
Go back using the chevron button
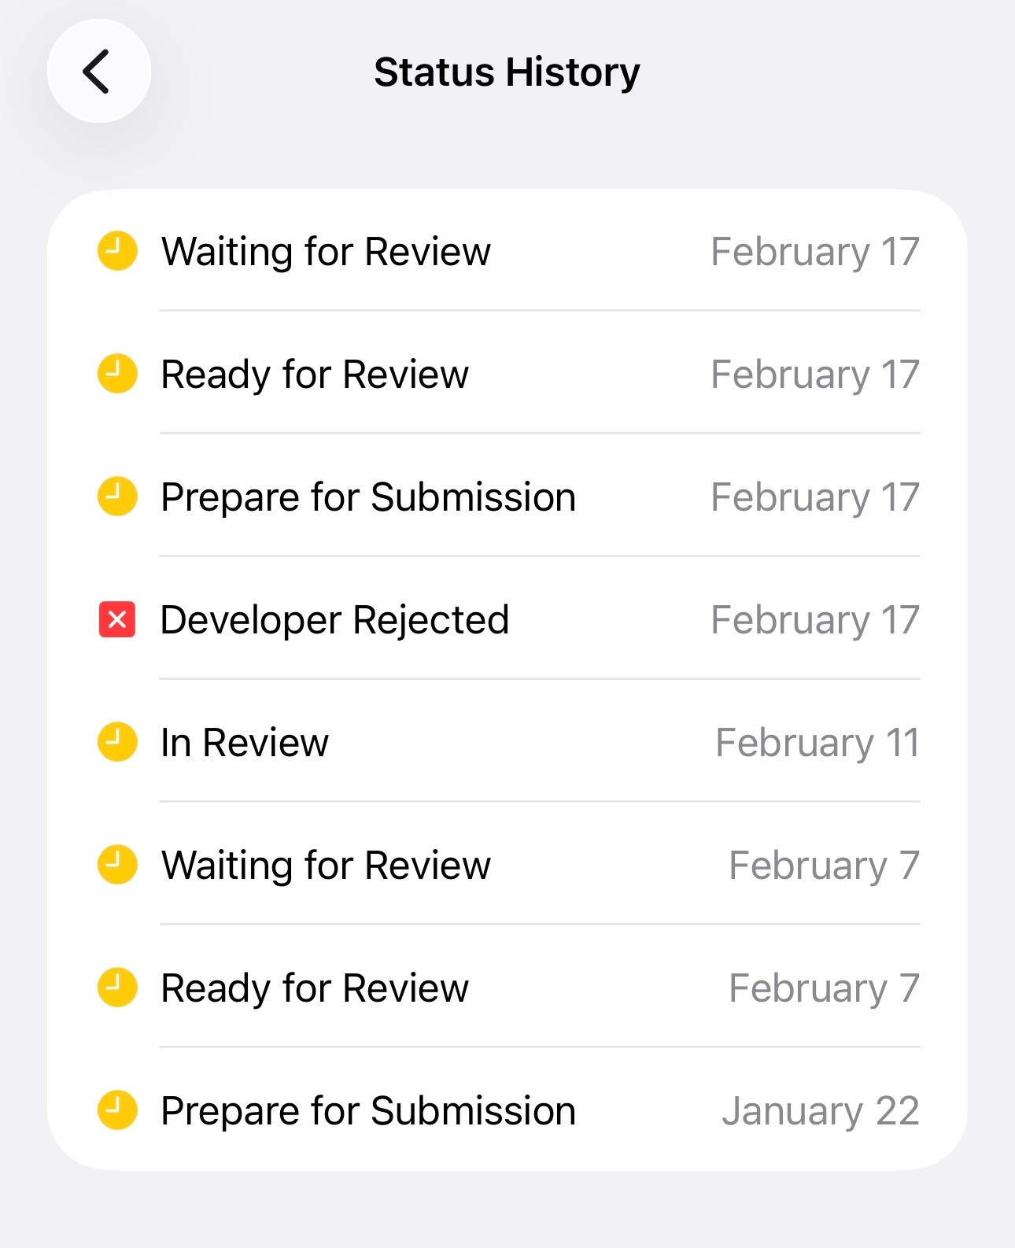[98, 72]
